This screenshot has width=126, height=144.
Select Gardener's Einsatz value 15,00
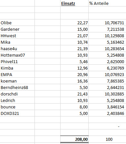click(x=74, y=29)
